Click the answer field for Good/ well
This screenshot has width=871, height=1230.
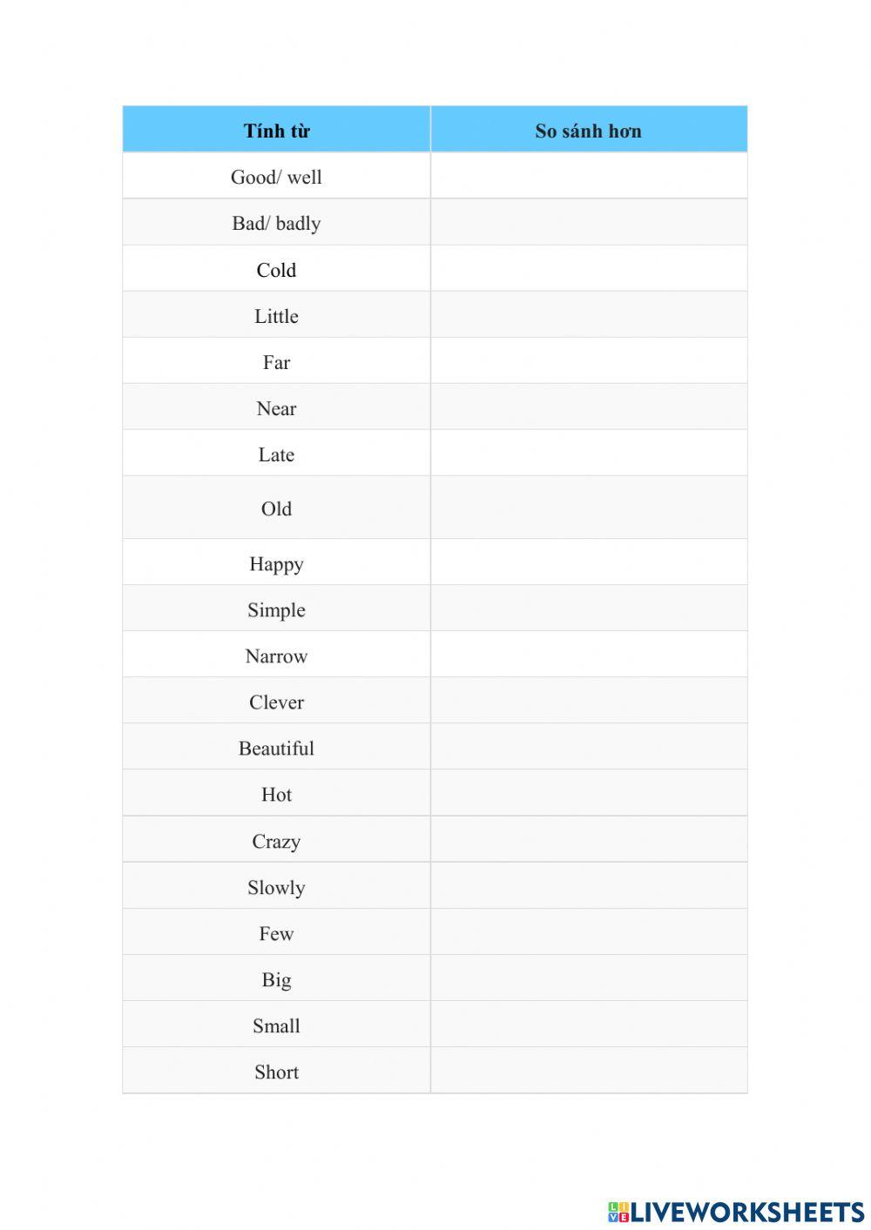coord(589,177)
